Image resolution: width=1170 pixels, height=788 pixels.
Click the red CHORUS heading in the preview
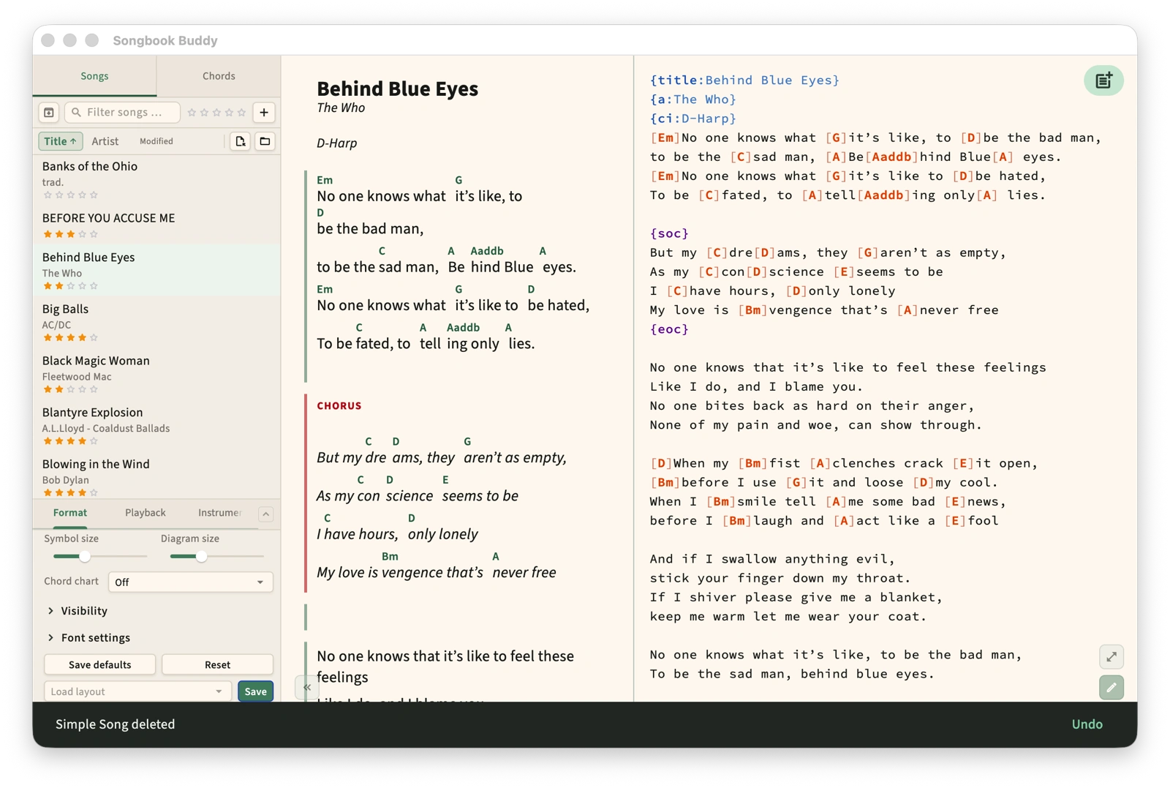(339, 406)
